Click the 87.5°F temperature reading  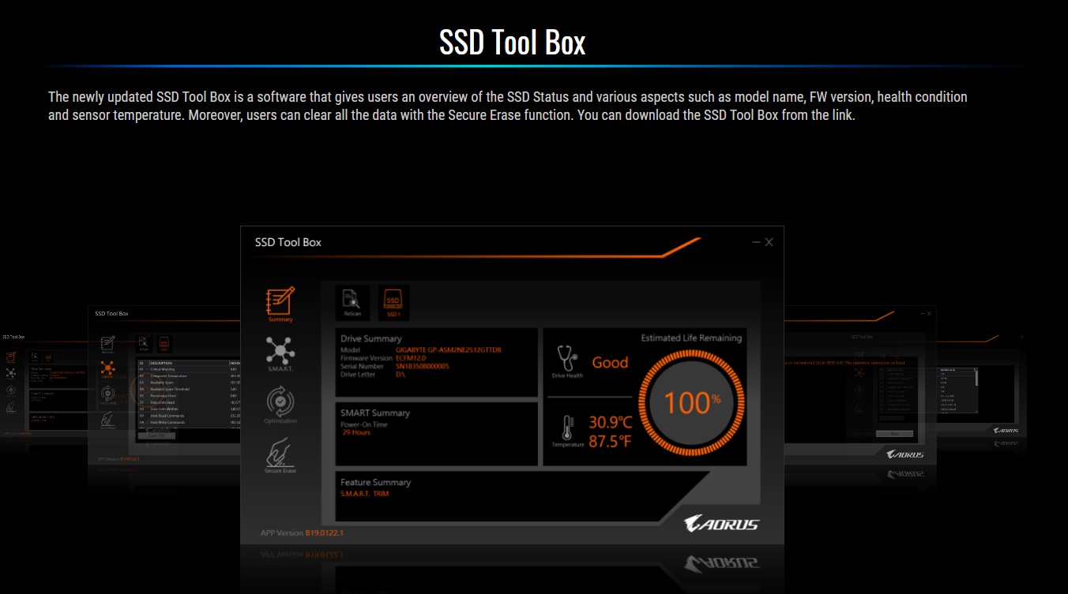[610, 441]
